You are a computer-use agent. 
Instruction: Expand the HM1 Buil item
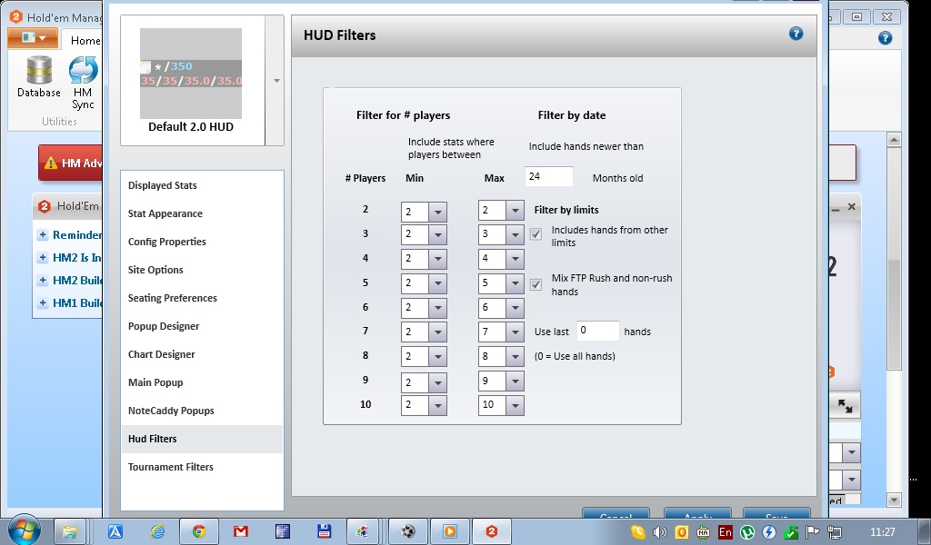(43, 302)
